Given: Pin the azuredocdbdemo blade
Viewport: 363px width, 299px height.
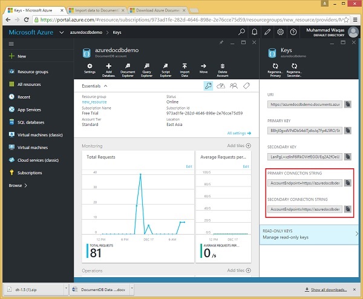Looking at the screenshot, I should (221, 42).
